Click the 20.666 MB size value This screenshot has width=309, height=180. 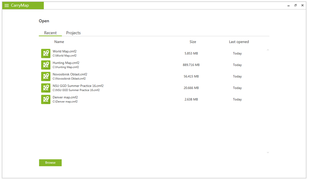[x=191, y=88]
